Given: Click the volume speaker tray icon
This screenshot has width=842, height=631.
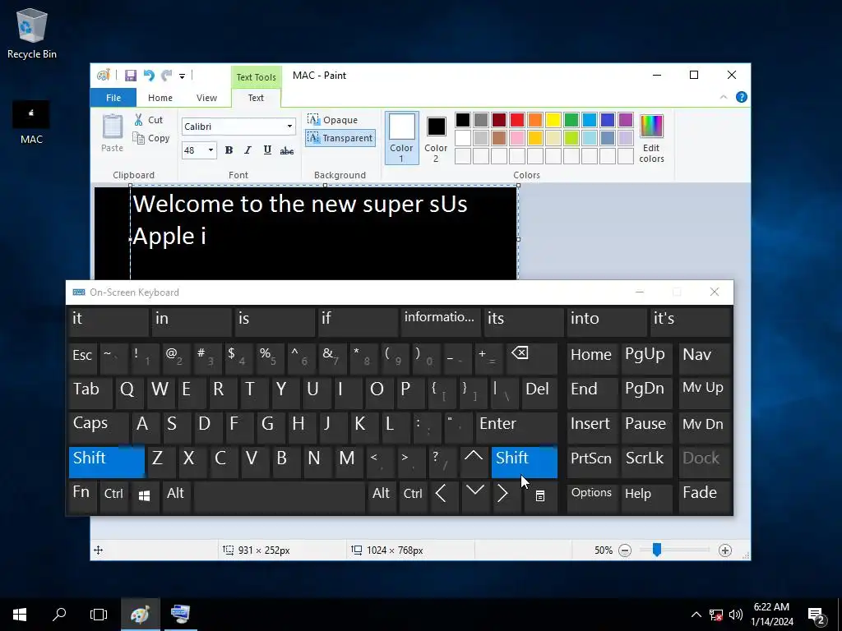Looking at the screenshot, I should click(736, 615).
